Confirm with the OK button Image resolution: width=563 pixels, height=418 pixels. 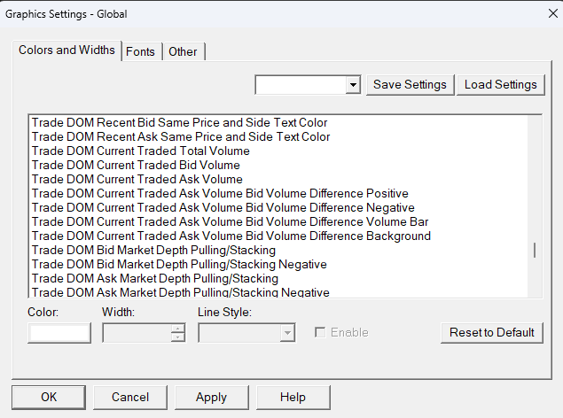click(x=50, y=397)
